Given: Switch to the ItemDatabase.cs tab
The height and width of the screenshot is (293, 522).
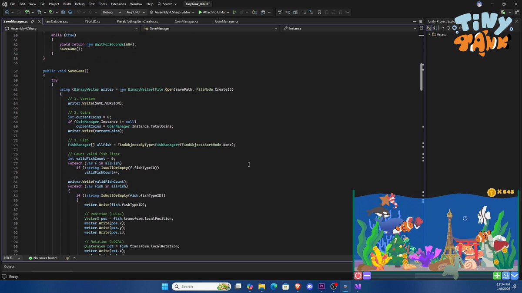Looking at the screenshot, I should pos(56,21).
